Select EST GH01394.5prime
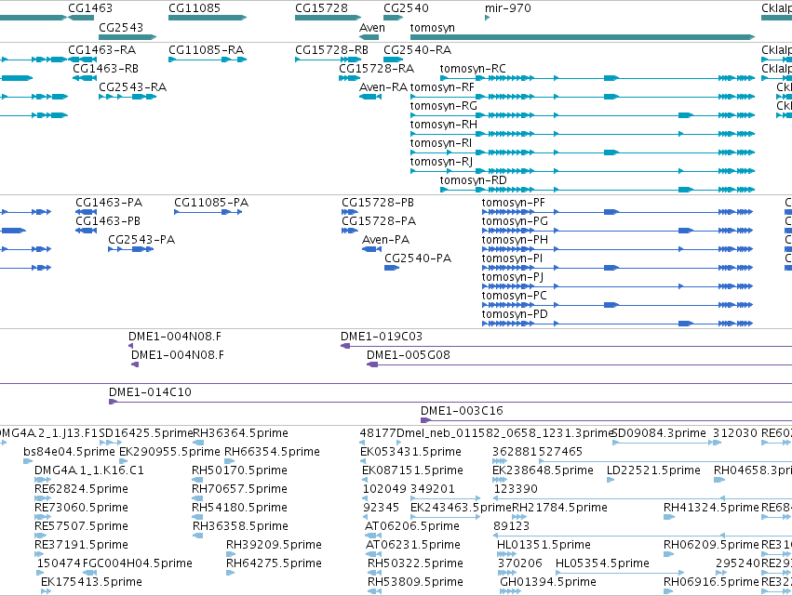The height and width of the screenshot is (596, 792). (x=510, y=591)
